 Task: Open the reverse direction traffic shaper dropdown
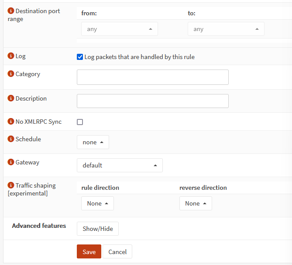(196, 203)
